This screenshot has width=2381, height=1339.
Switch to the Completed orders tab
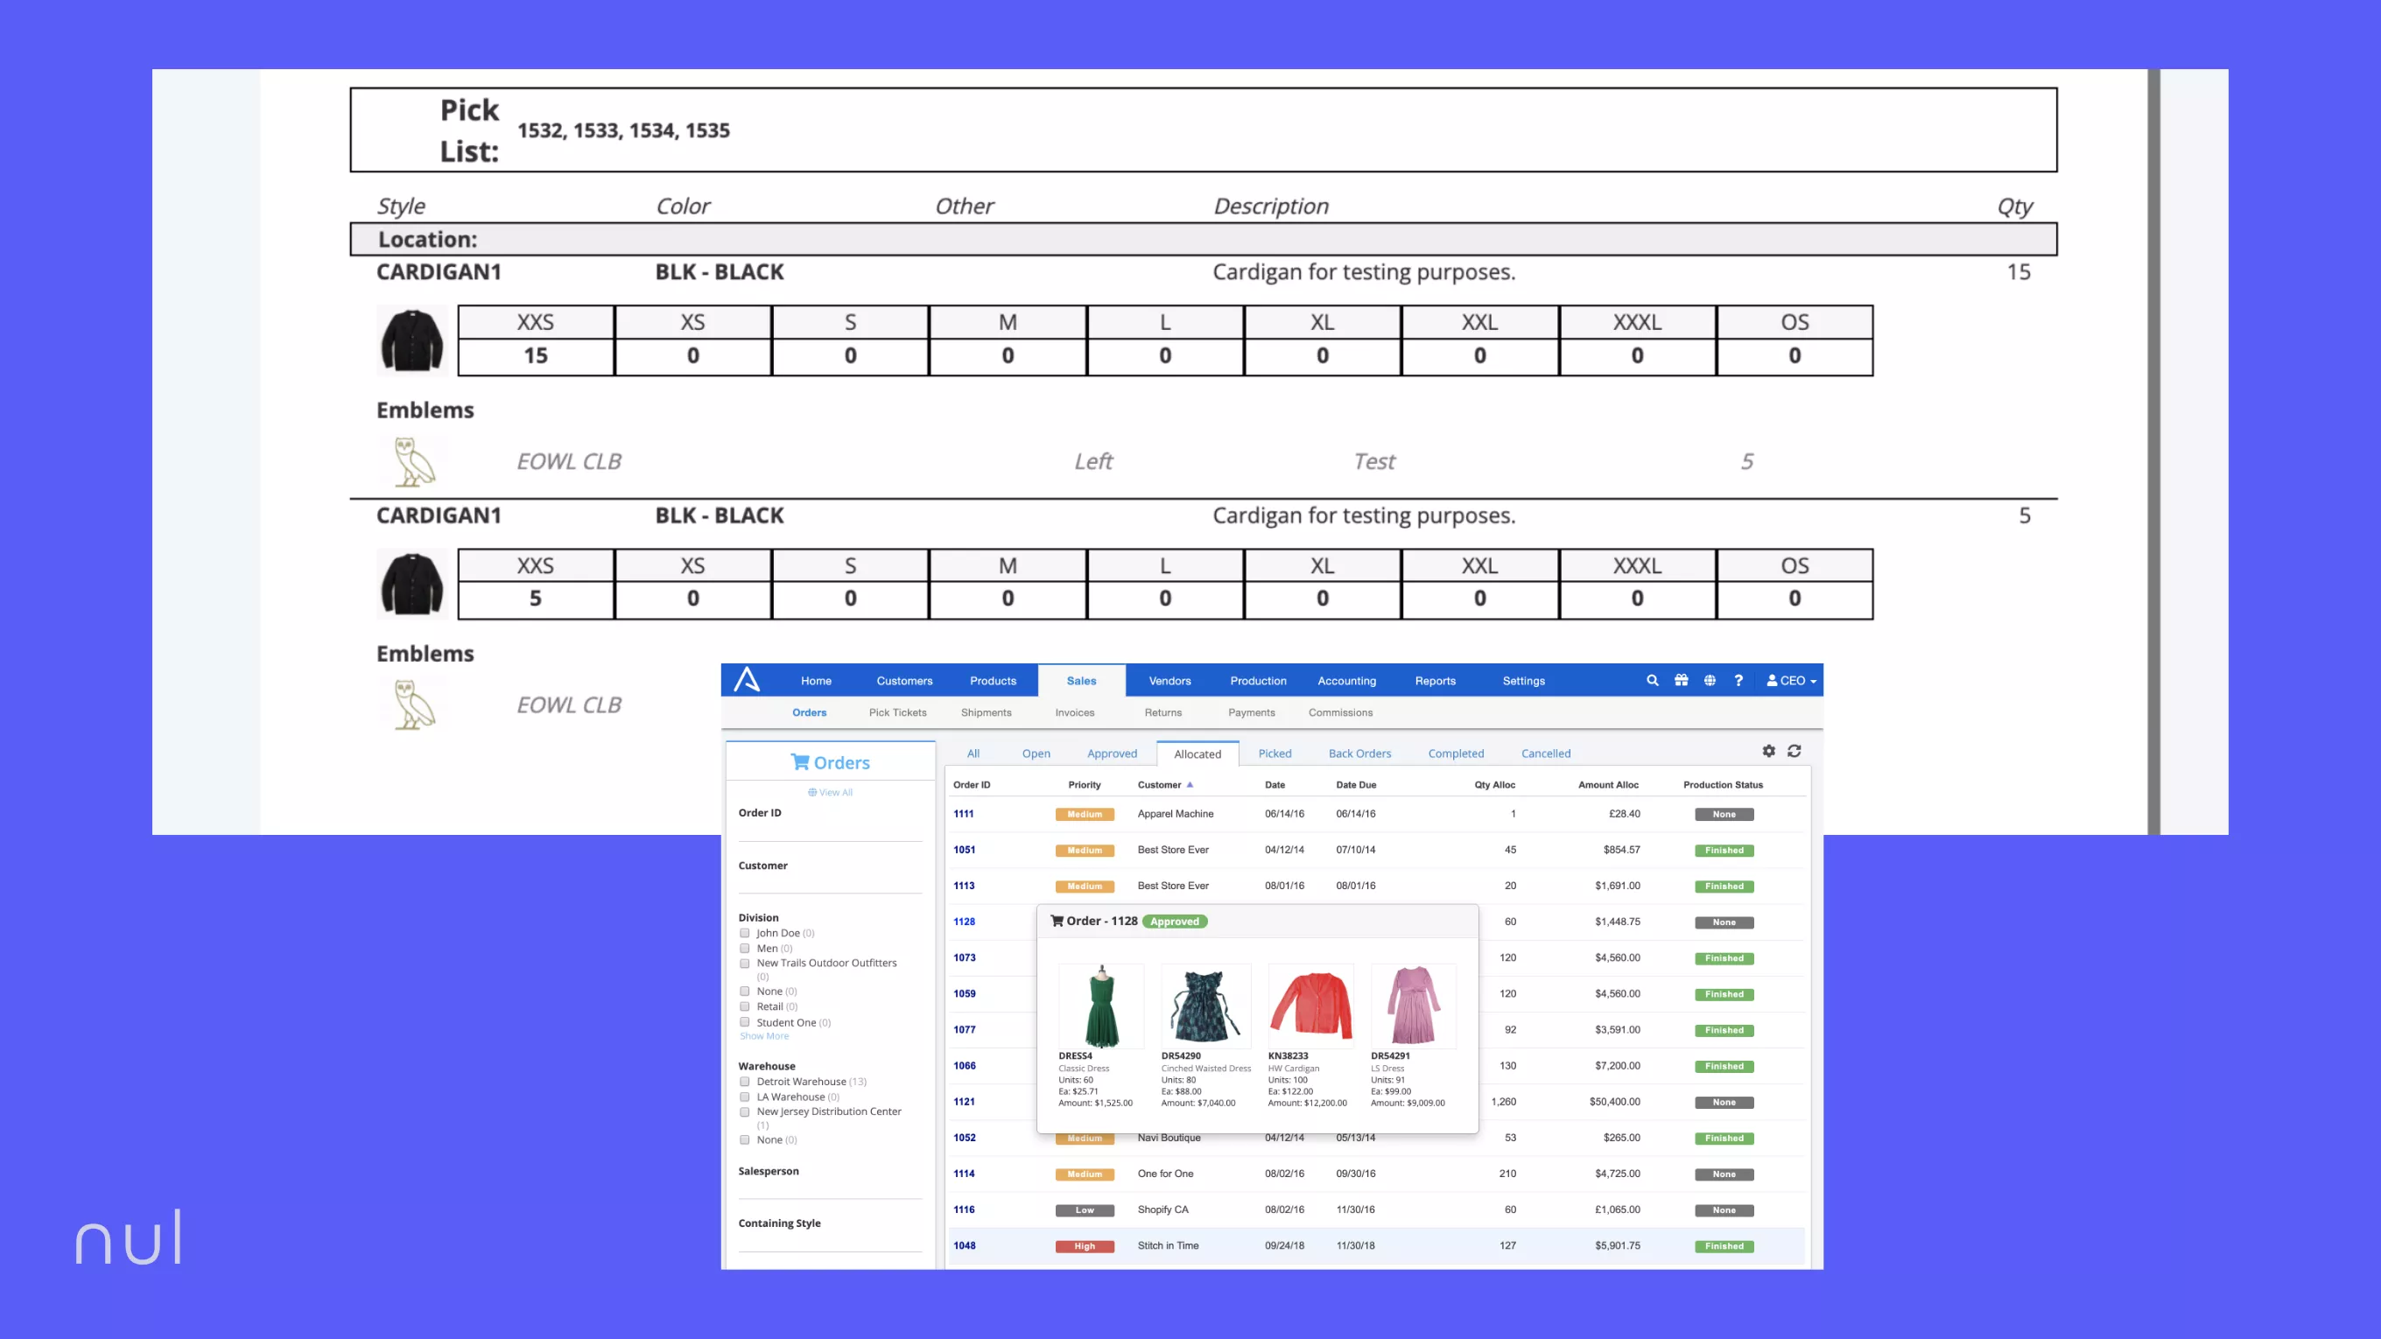(1456, 754)
